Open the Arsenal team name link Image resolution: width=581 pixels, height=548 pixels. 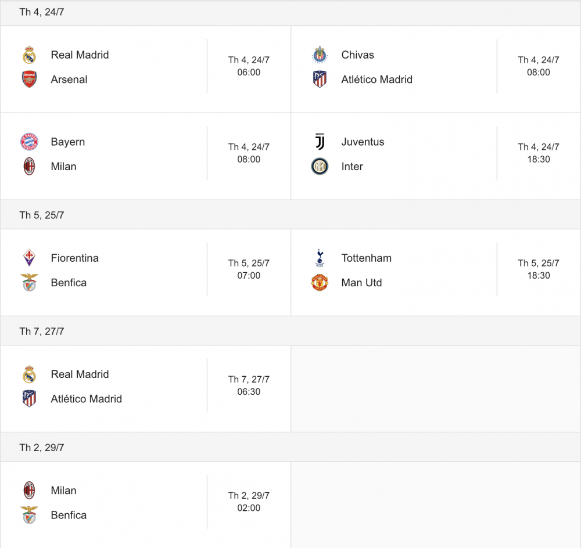69,80
